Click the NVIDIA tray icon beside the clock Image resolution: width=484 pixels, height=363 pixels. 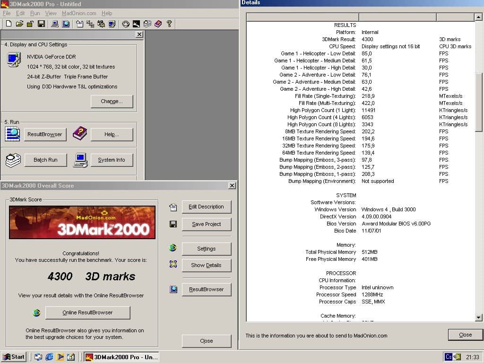457,357
